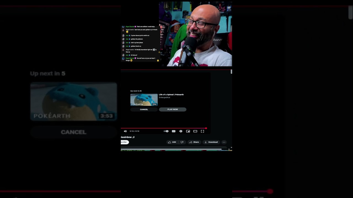Open the three-dot more actions menu
Image resolution: width=353 pixels, height=198 pixels.
click(224, 142)
